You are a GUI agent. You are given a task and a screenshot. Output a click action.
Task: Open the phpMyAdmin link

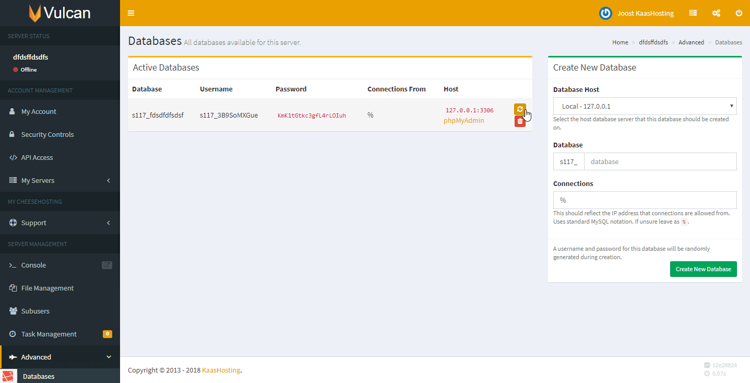pyautogui.click(x=463, y=121)
